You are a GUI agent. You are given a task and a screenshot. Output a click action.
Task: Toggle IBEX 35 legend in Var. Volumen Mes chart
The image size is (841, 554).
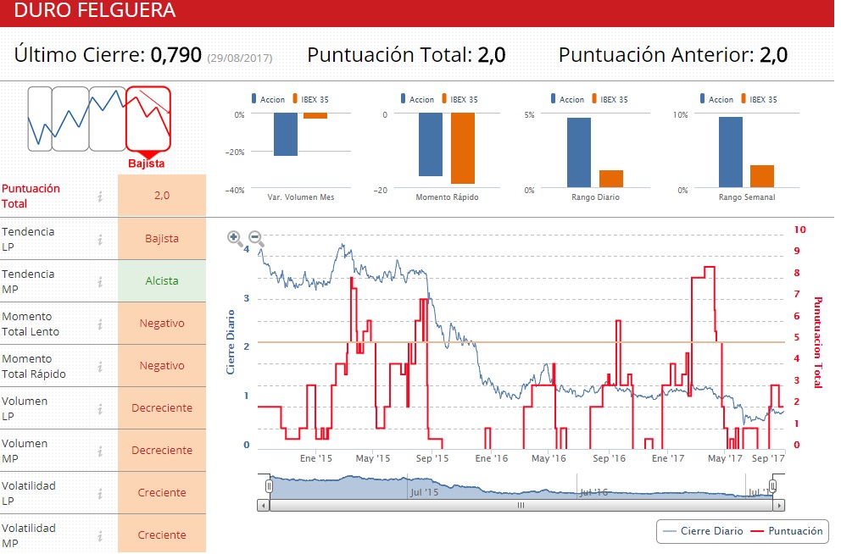(310, 99)
